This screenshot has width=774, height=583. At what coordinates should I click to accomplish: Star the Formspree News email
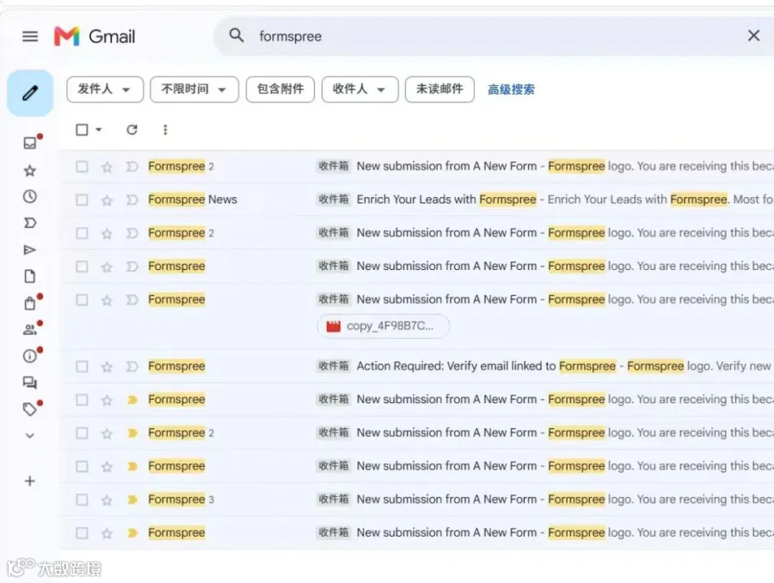tap(107, 200)
